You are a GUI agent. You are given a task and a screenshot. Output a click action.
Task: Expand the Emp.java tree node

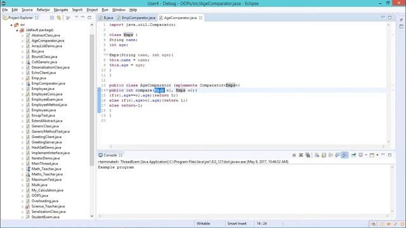(23, 79)
